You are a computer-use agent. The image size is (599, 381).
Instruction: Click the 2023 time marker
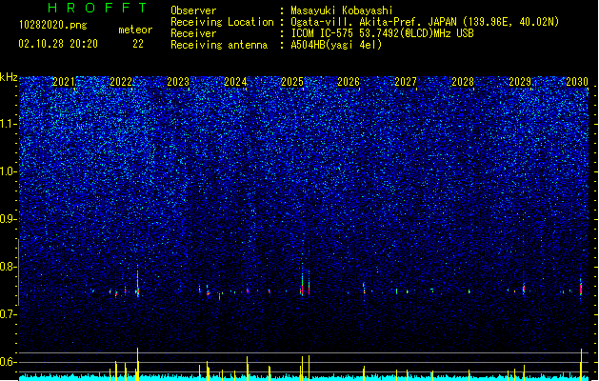(x=178, y=82)
